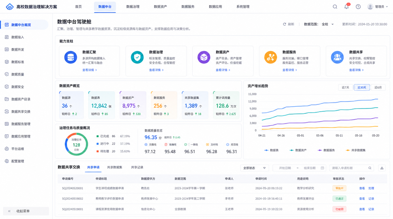Select the 近30天 time range

coord(362,88)
